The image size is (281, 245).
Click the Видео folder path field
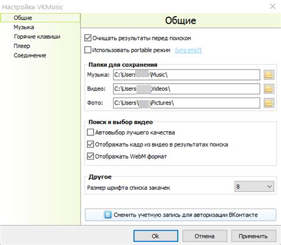tap(187, 89)
